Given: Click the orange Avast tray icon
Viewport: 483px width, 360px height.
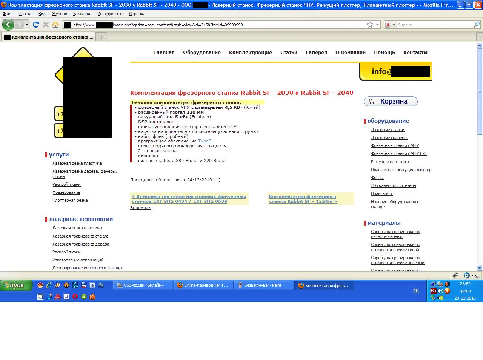Looking at the screenshot, I should 447,291.
